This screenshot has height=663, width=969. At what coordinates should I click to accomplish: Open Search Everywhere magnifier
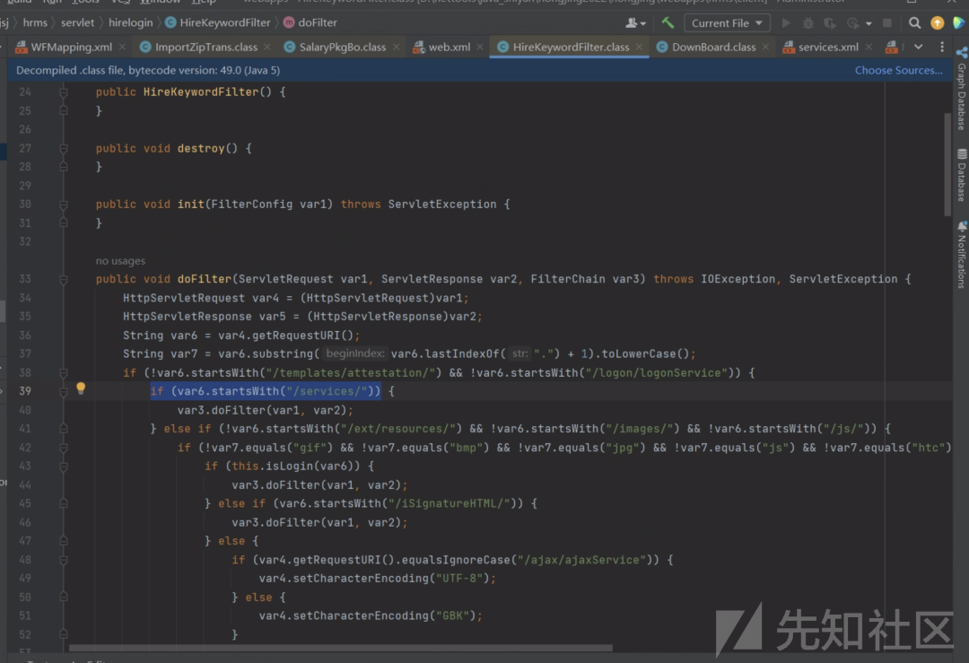(914, 22)
